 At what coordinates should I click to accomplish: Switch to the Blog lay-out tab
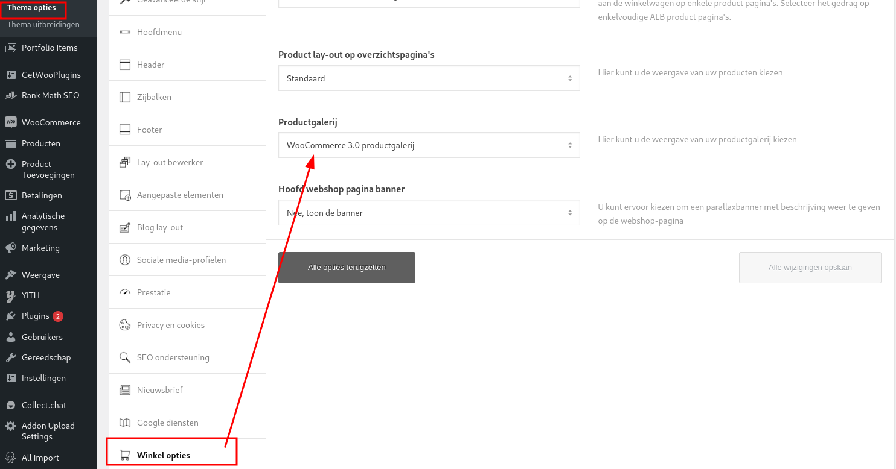(x=187, y=227)
